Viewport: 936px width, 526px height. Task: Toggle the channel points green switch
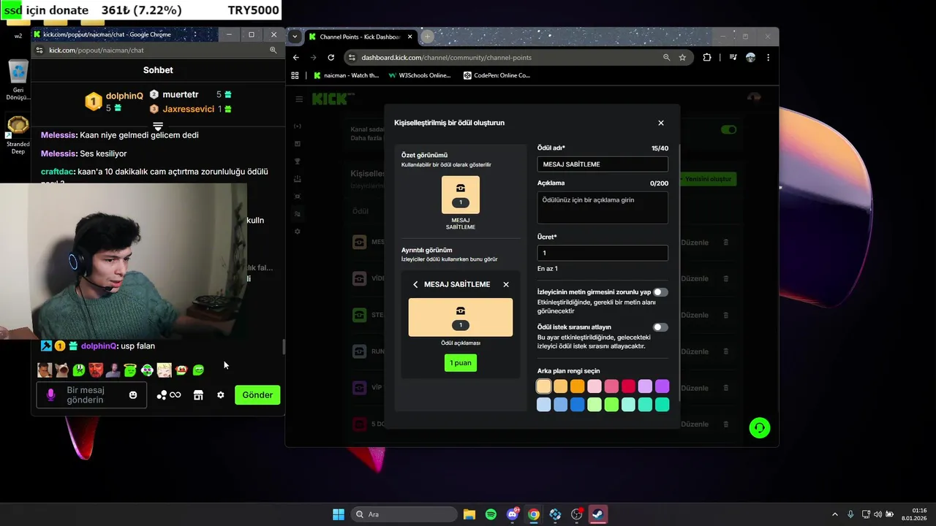[728, 130]
